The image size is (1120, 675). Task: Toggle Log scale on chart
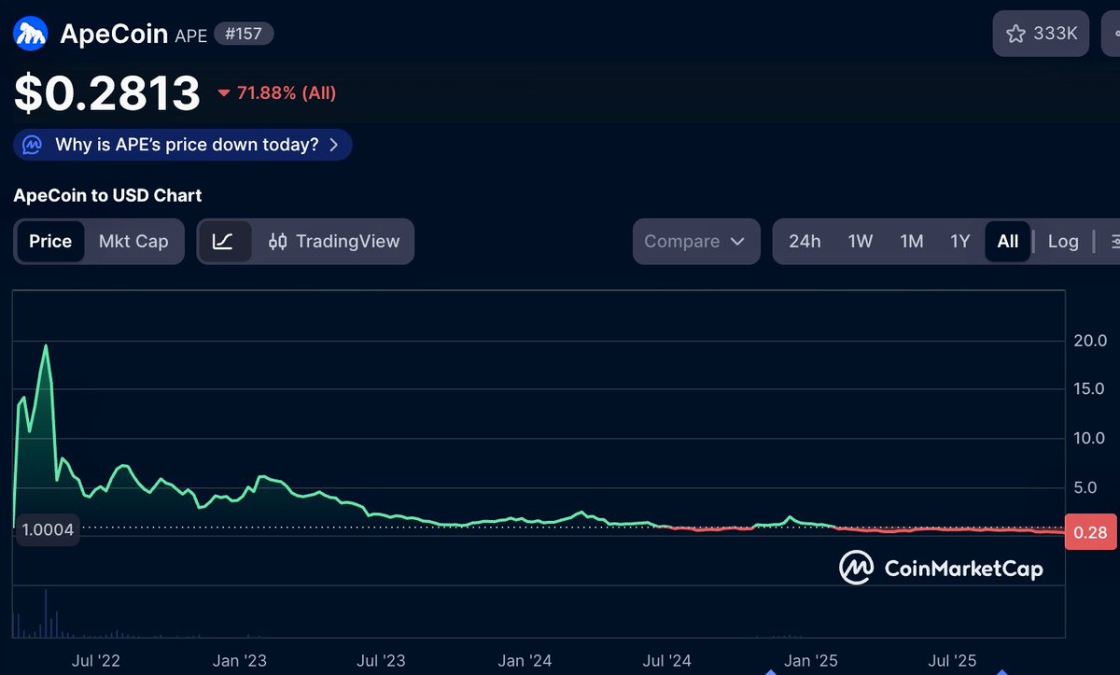coord(1063,241)
